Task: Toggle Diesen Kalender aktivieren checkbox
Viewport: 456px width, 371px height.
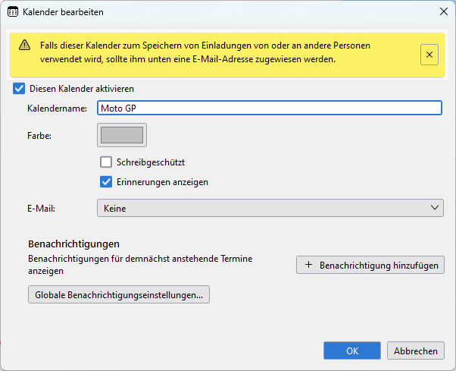Action: coord(19,89)
